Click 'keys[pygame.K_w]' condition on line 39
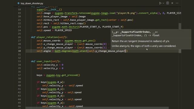Image resolution: width=194 pixels, height=109 pixels. point(52,82)
